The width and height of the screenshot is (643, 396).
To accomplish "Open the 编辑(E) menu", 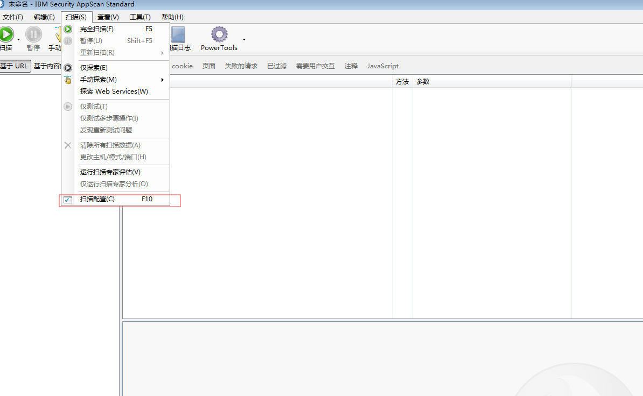I will click(44, 17).
